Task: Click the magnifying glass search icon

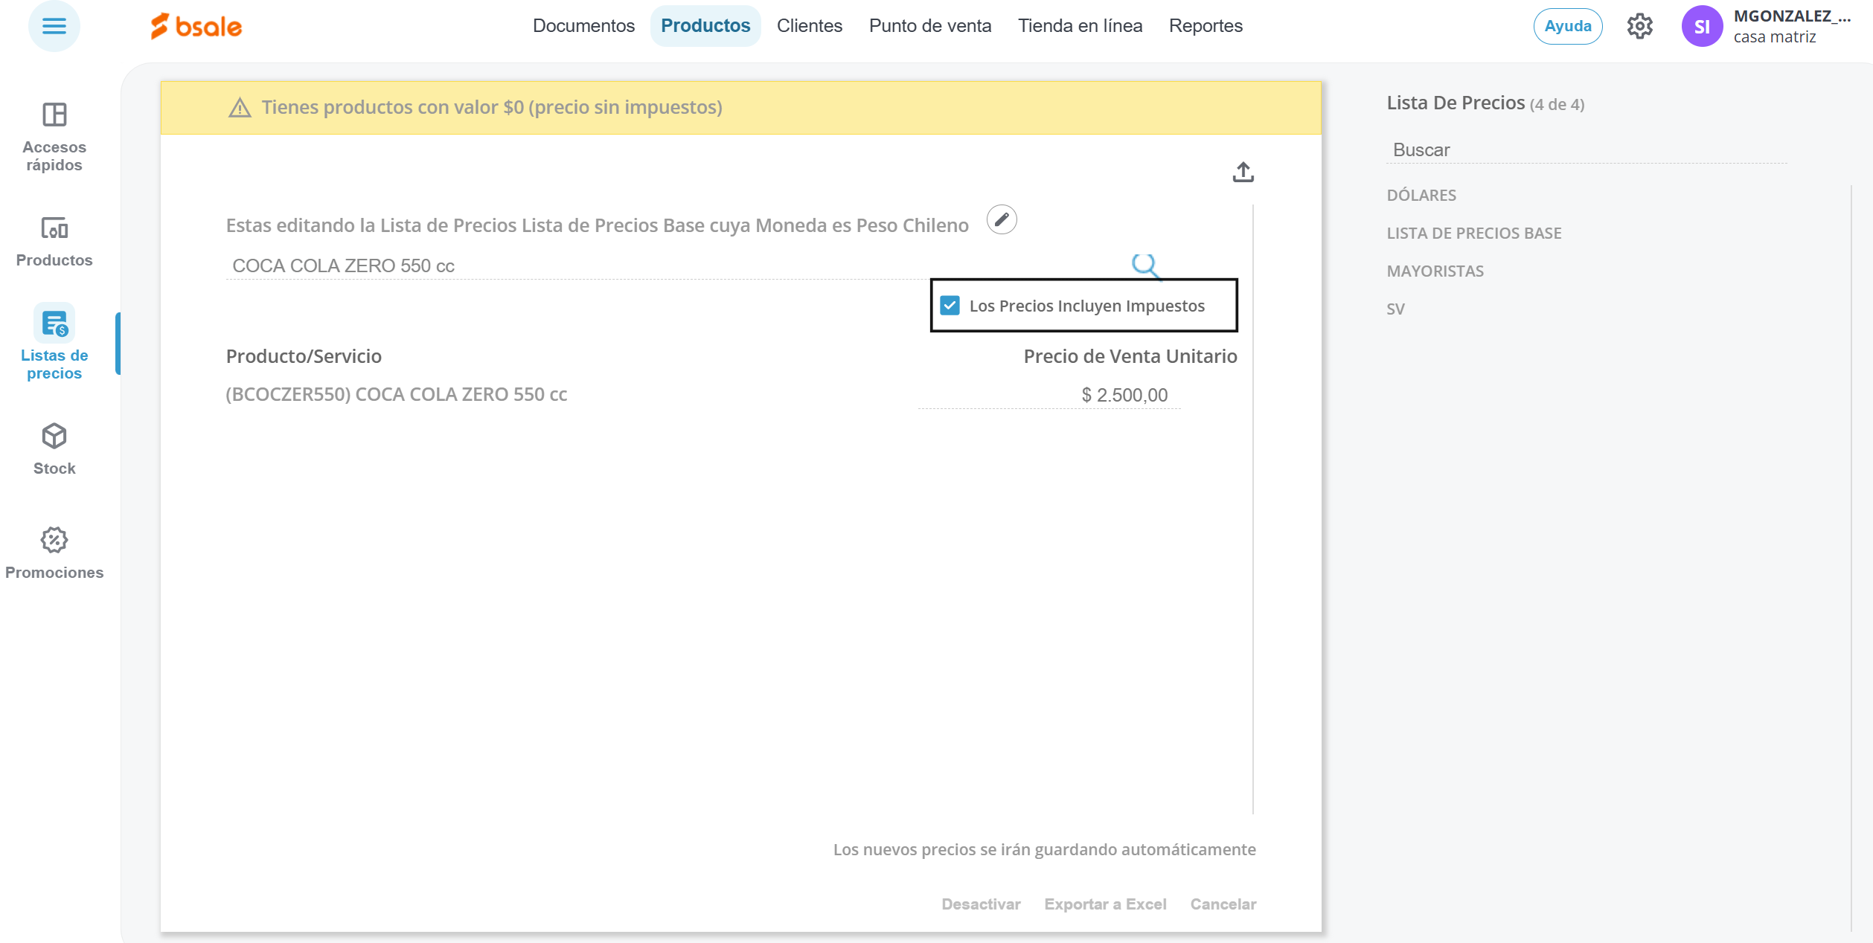Action: 1144,265
